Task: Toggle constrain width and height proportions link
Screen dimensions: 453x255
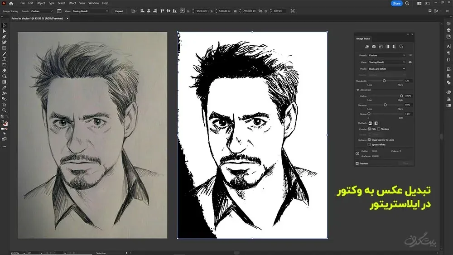Action: [260, 11]
